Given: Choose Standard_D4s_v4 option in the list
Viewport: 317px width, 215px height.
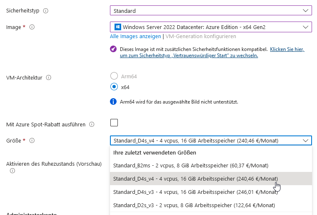Looking at the screenshot, I should pyautogui.click(x=211, y=179).
